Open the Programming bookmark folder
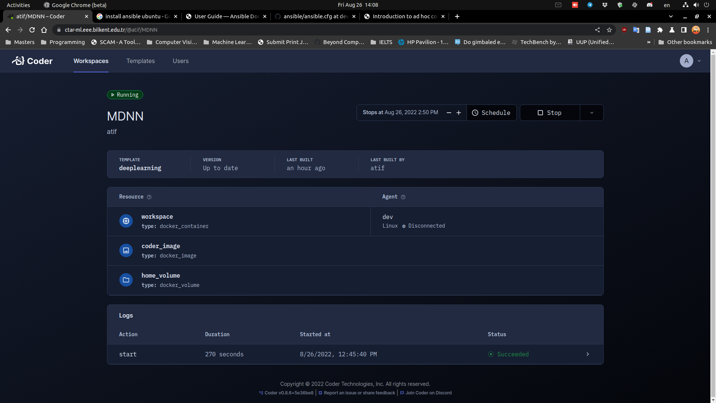 [63, 42]
